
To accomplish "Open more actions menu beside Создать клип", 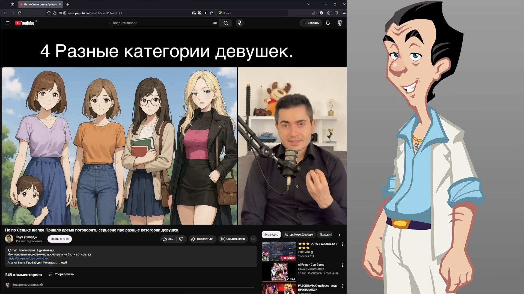I will (253, 239).
